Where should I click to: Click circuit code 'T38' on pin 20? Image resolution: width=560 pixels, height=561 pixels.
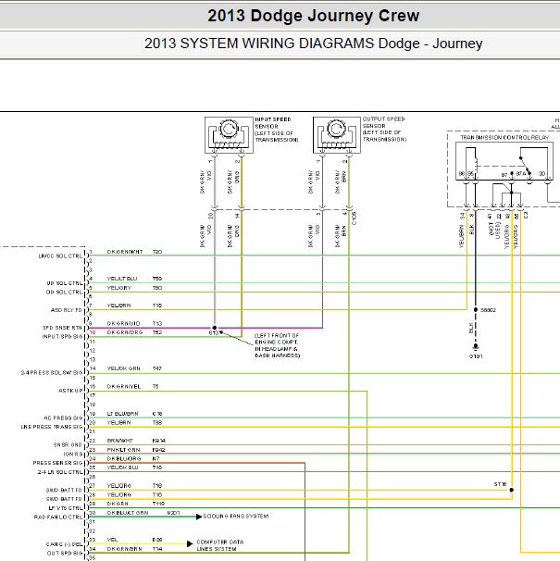pos(157,423)
